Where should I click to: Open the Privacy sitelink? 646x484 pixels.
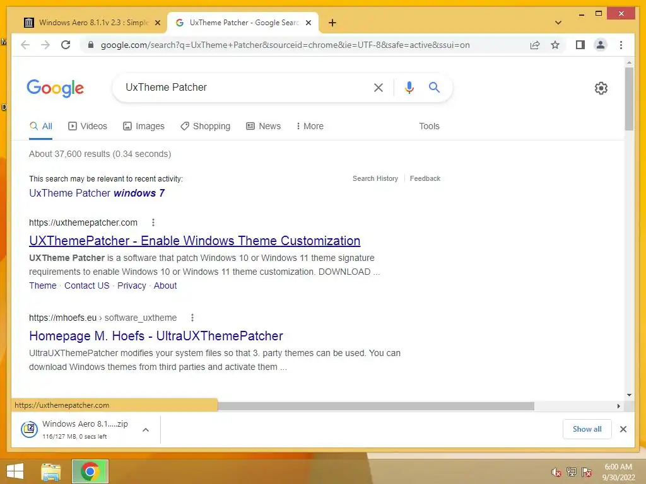tap(131, 285)
